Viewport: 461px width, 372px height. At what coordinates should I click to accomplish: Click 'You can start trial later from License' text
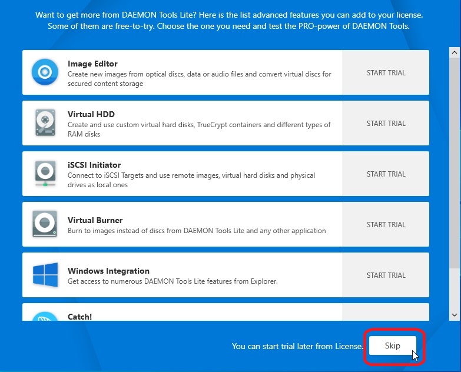point(297,346)
